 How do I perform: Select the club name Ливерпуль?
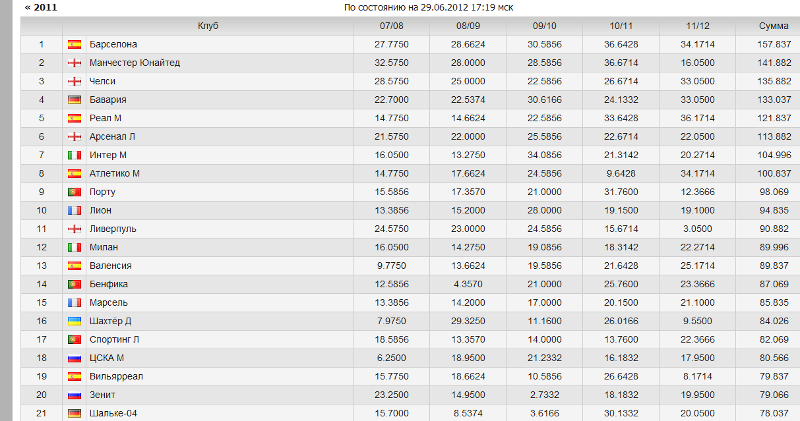click(113, 229)
